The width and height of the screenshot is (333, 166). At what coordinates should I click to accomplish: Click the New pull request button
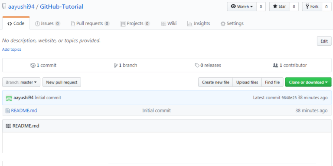point(62,82)
